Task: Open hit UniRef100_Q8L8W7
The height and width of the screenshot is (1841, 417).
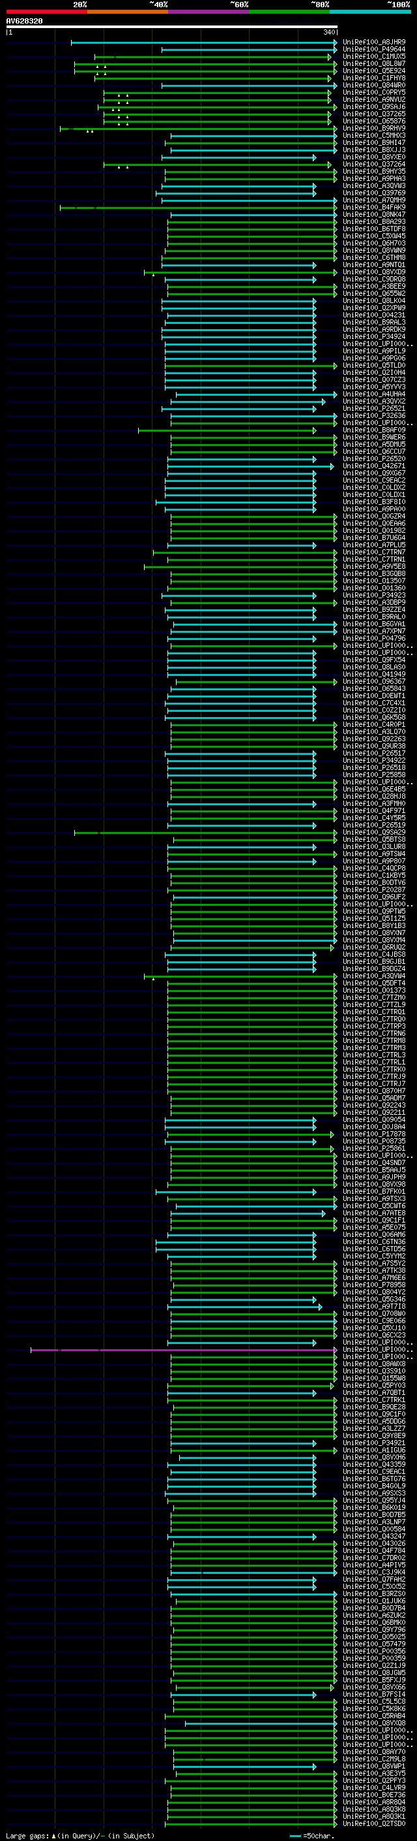Action: click(374, 63)
